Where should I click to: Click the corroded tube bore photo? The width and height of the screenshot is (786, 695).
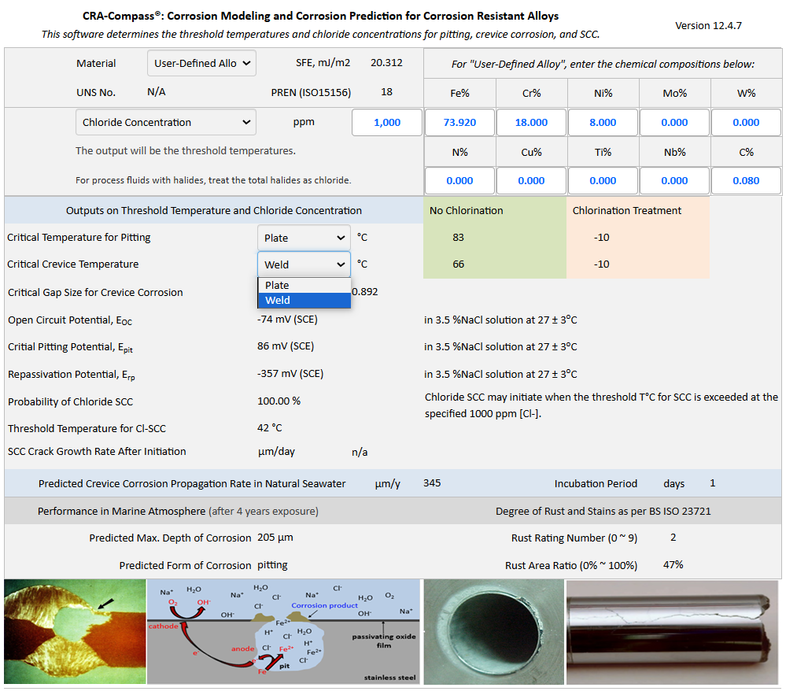point(494,632)
